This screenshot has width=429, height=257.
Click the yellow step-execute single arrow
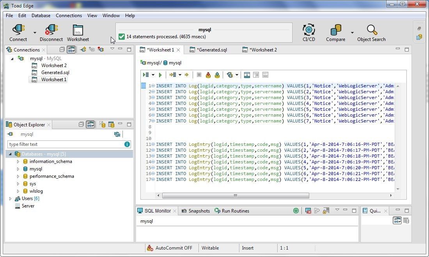click(x=186, y=75)
